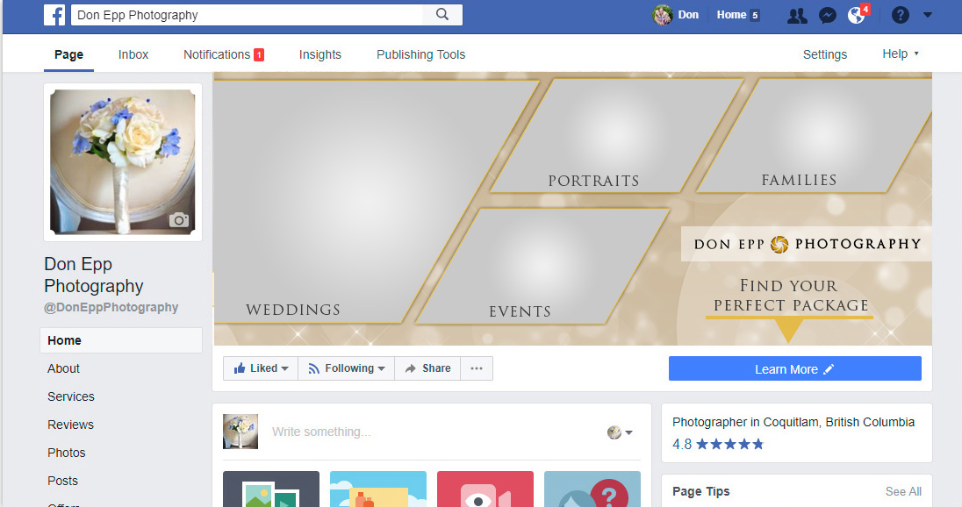Open the globe Notifications icon
The width and height of the screenshot is (962, 507).
[x=857, y=15]
